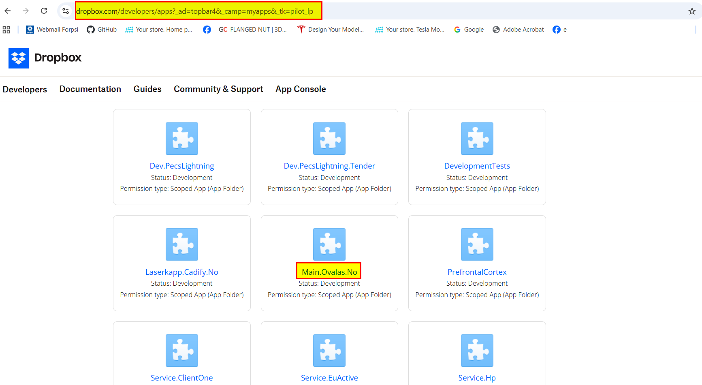702x385 pixels.
Task: Open the Dev.PecsLightning app link
Action: pyautogui.click(x=182, y=166)
